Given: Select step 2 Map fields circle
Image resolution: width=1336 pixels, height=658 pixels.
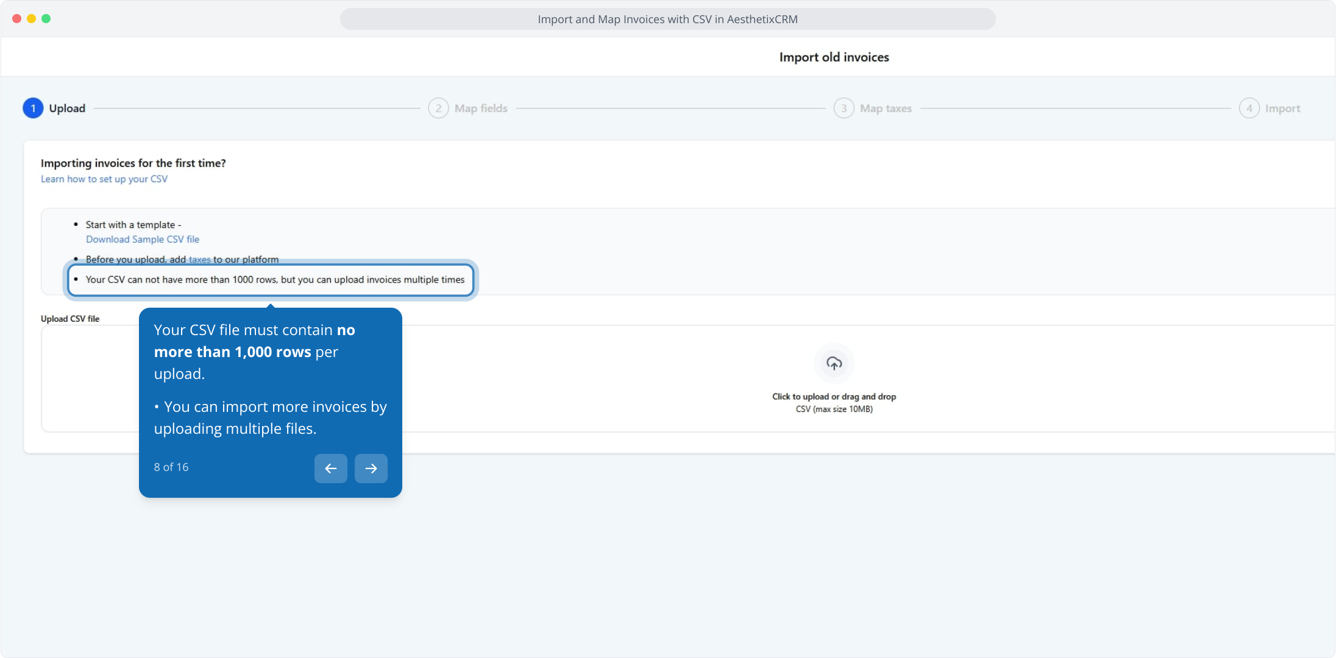Looking at the screenshot, I should point(438,108).
